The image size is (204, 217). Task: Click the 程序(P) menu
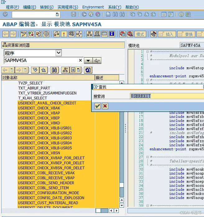click(x=12, y=7)
